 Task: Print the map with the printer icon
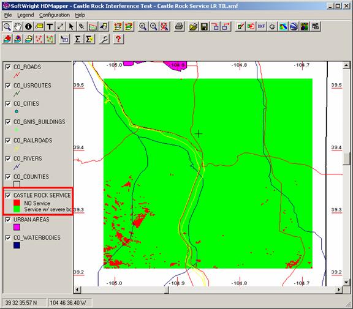(x=180, y=26)
